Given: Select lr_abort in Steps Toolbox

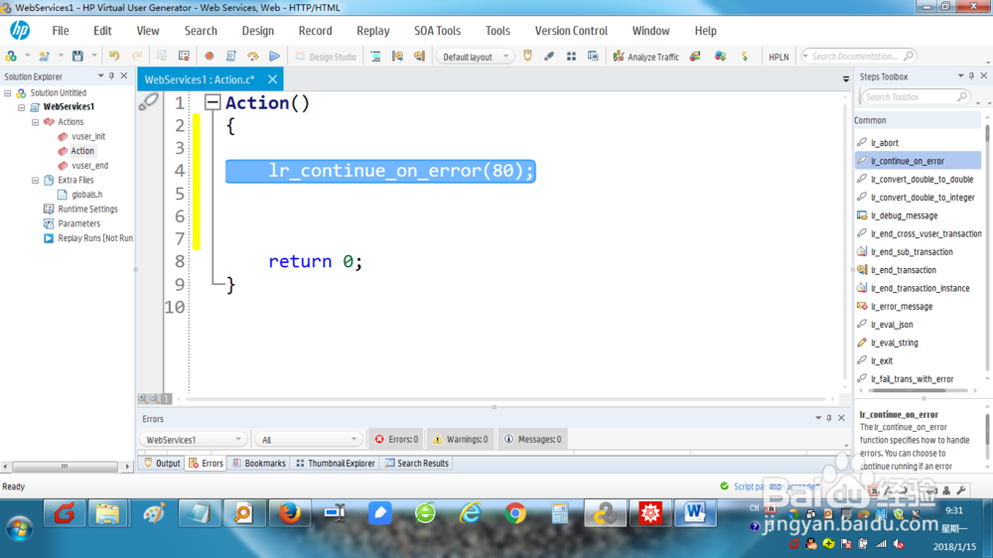Looking at the screenshot, I should [x=885, y=143].
